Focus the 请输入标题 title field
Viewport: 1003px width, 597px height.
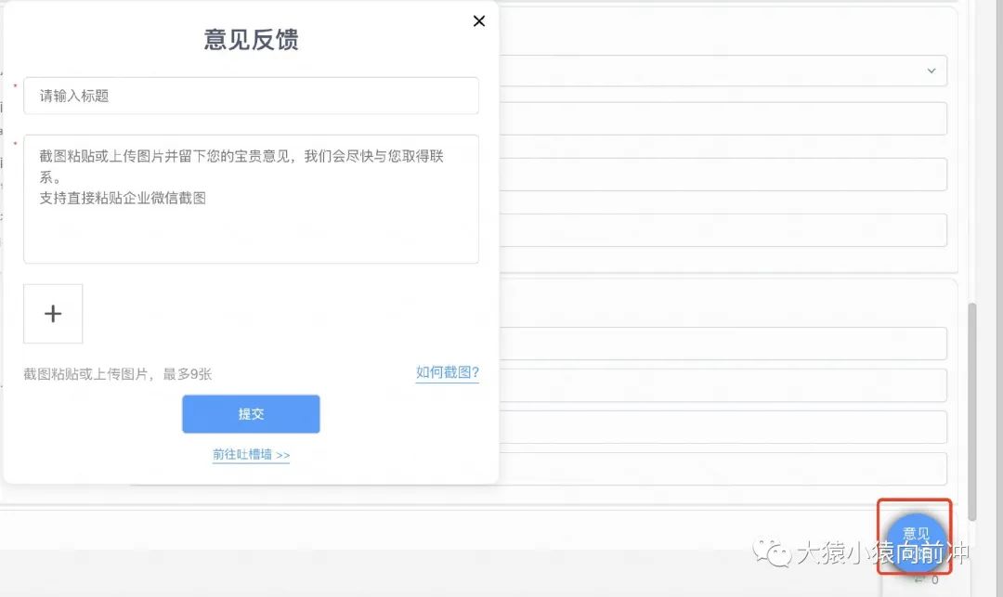coord(251,96)
